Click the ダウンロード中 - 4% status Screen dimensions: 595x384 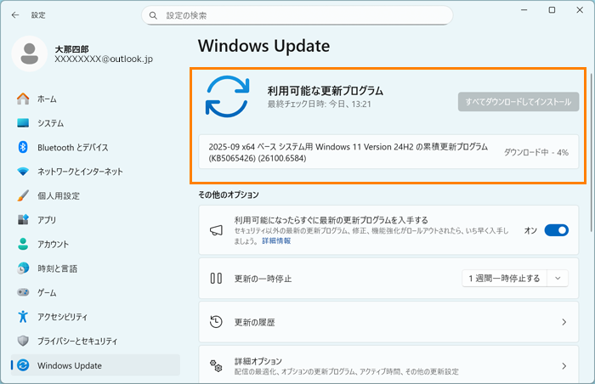click(x=535, y=152)
